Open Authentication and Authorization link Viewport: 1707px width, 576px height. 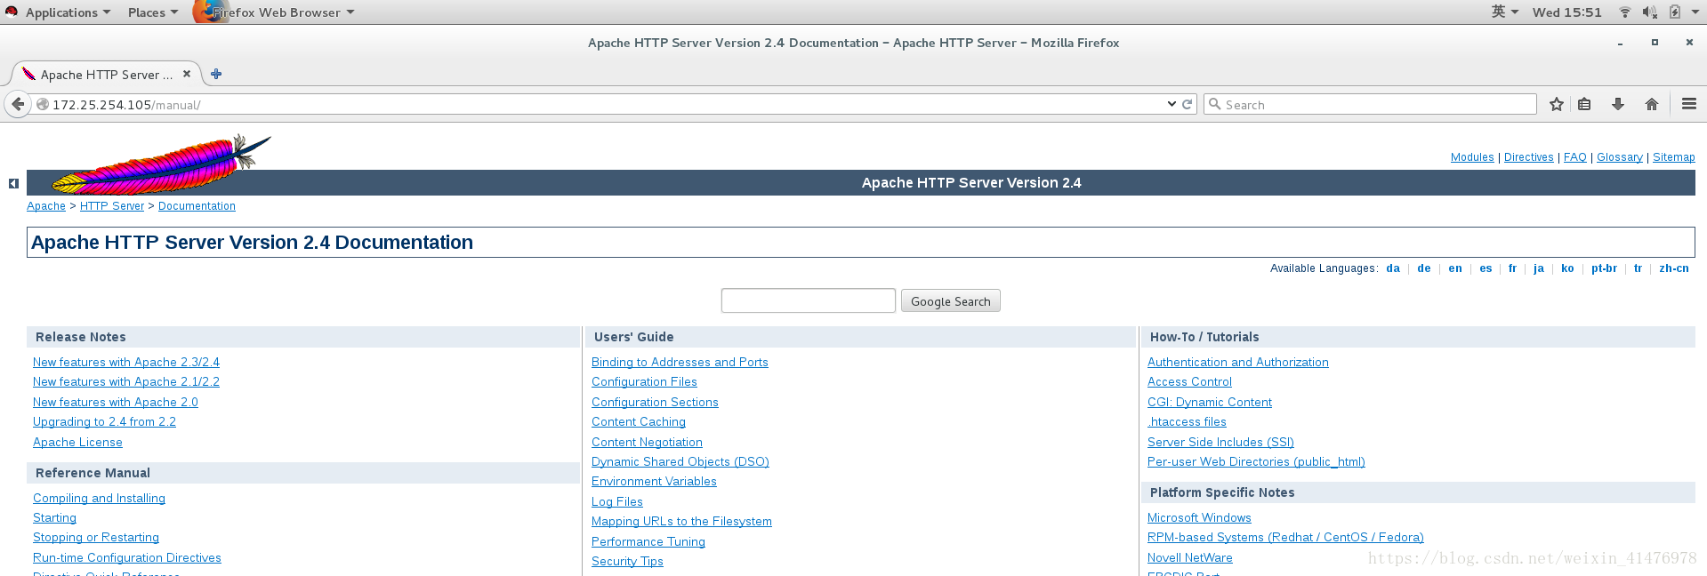(1238, 362)
